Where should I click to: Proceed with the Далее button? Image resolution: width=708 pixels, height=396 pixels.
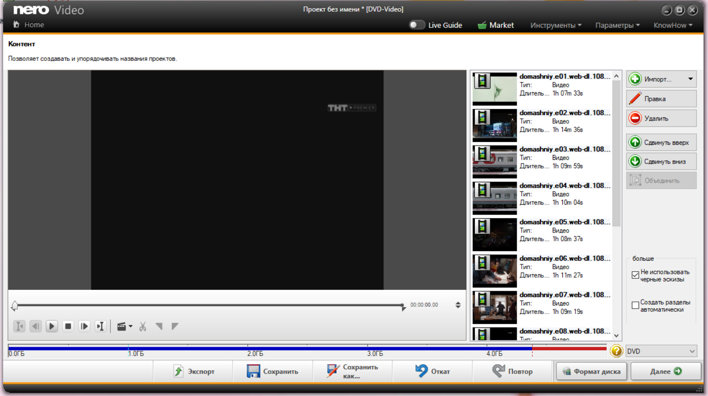pos(666,371)
